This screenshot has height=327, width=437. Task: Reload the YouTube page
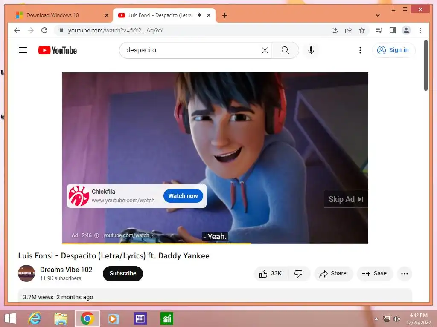[44, 30]
